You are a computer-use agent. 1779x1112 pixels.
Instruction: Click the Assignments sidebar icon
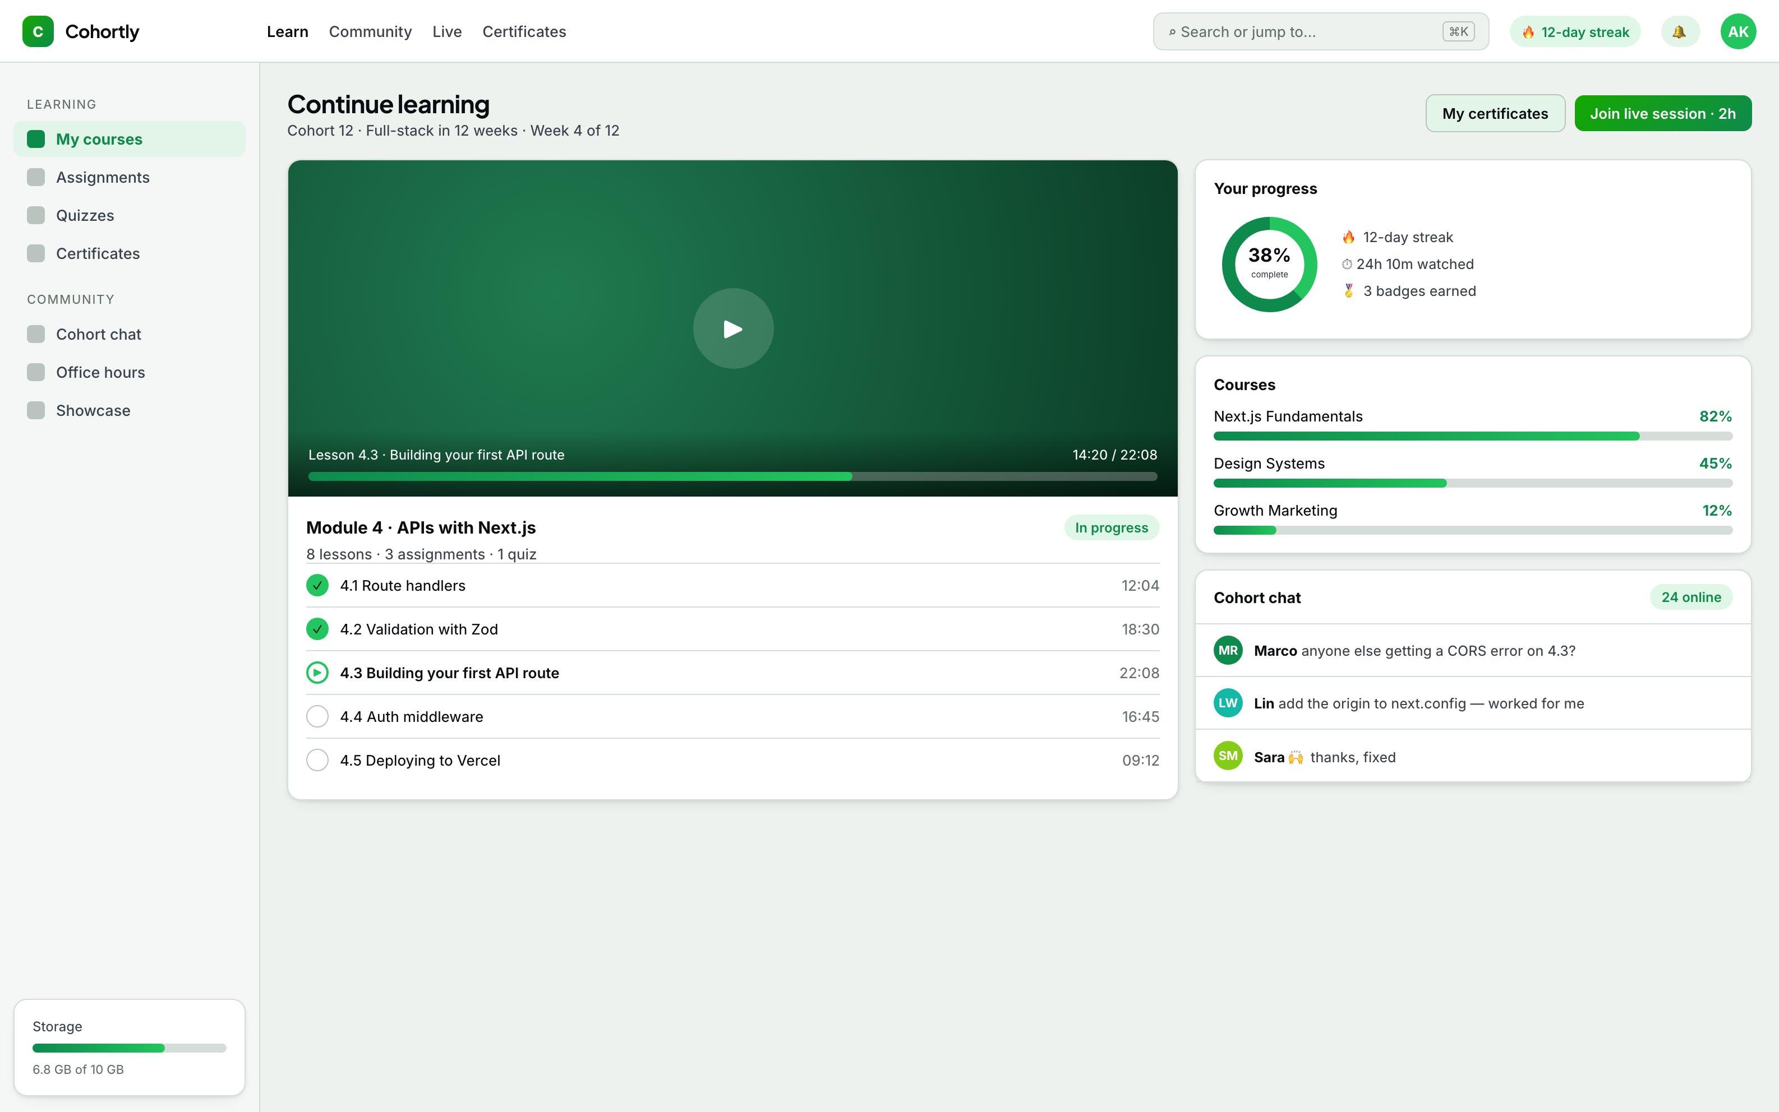click(36, 177)
